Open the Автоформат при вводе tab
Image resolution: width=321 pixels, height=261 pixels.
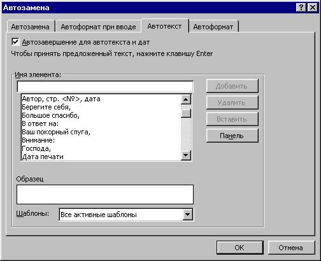click(x=98, y=27)
